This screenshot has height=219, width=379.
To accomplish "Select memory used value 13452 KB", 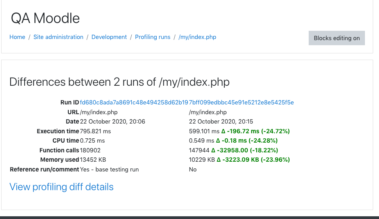I will pyautogui.click(x=93, y=160).
